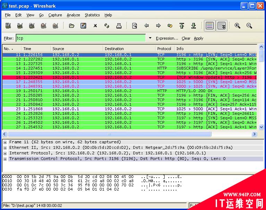Start a new live capture icon
Image resolution: width=266 pixels, height=210 pixels.
click(x=32, y=26)
